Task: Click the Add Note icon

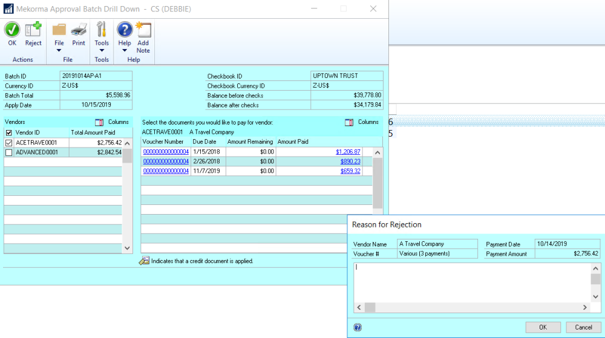Action: pyautogui.click(x=143, y=30)
